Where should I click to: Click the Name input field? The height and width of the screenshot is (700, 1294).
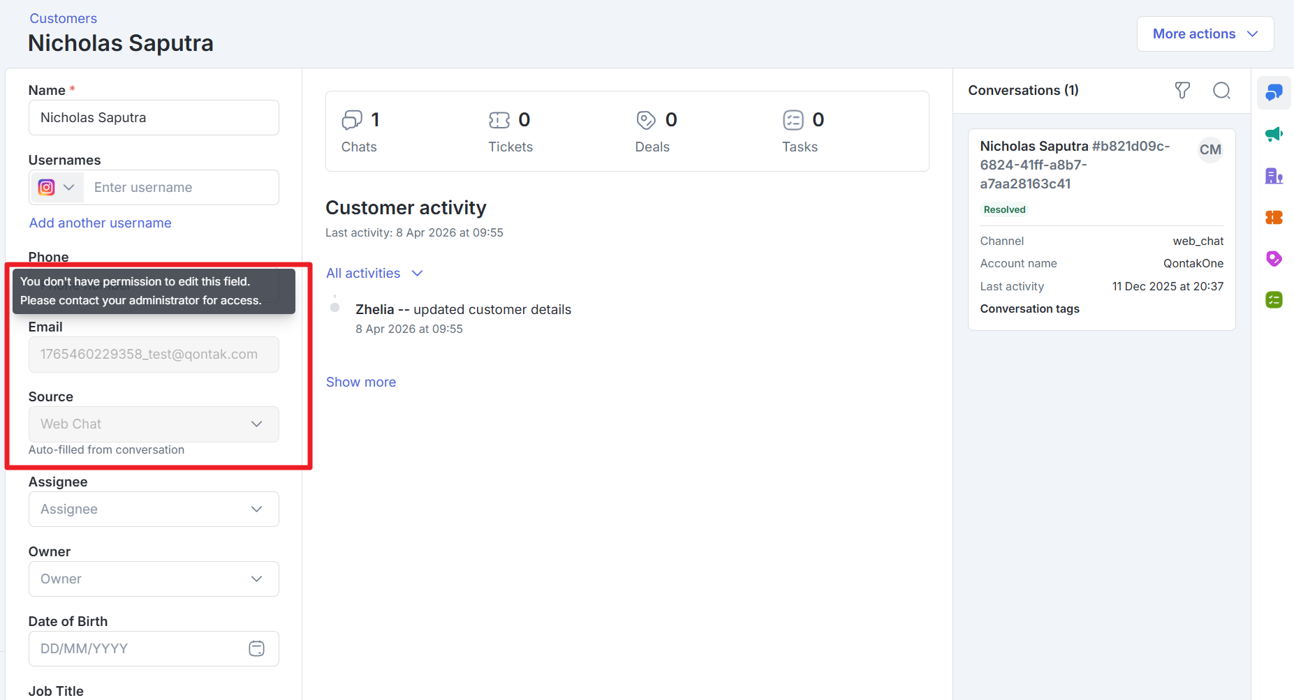pos(154,118)
